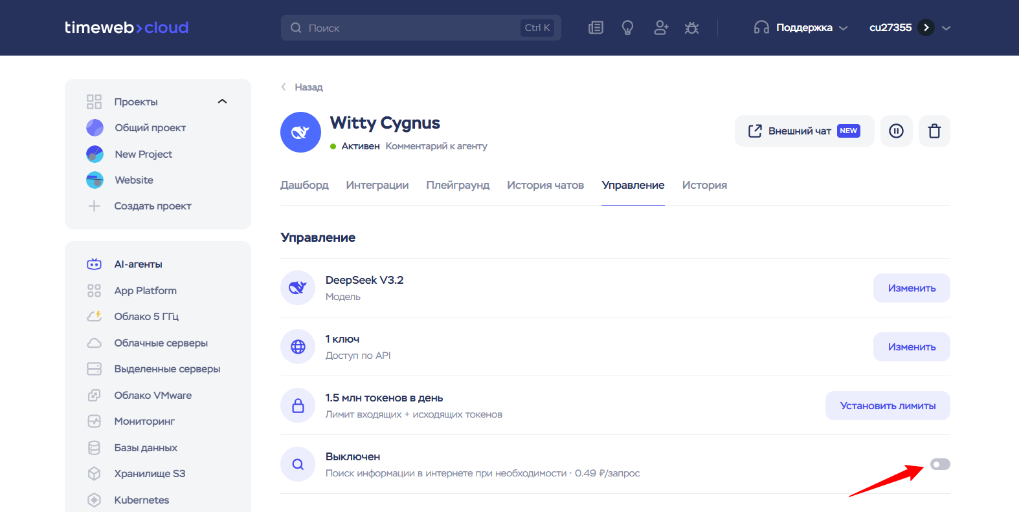Click the Ctrl K shortcut hint
Viewport: 1019px width, 512px height.
pos(537,28)
